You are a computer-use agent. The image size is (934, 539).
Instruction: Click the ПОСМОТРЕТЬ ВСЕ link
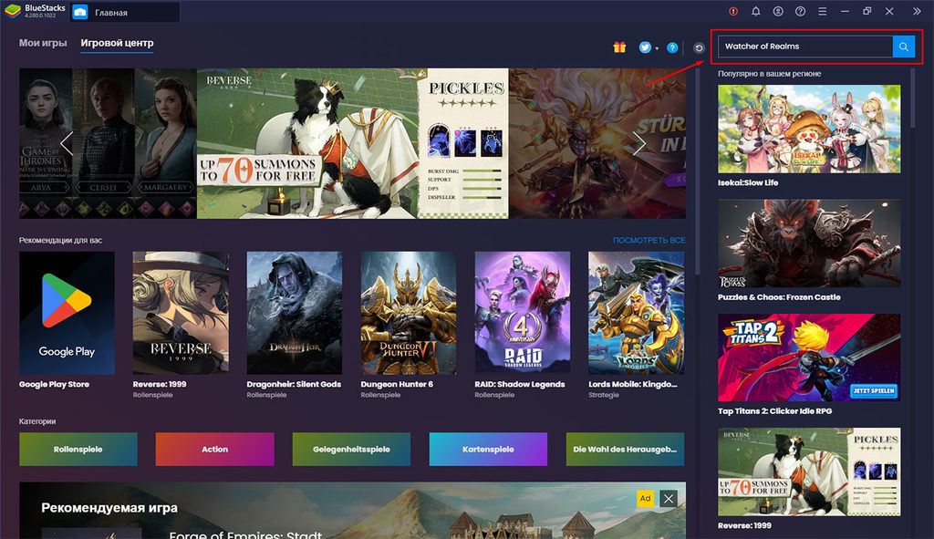(649, 240)
